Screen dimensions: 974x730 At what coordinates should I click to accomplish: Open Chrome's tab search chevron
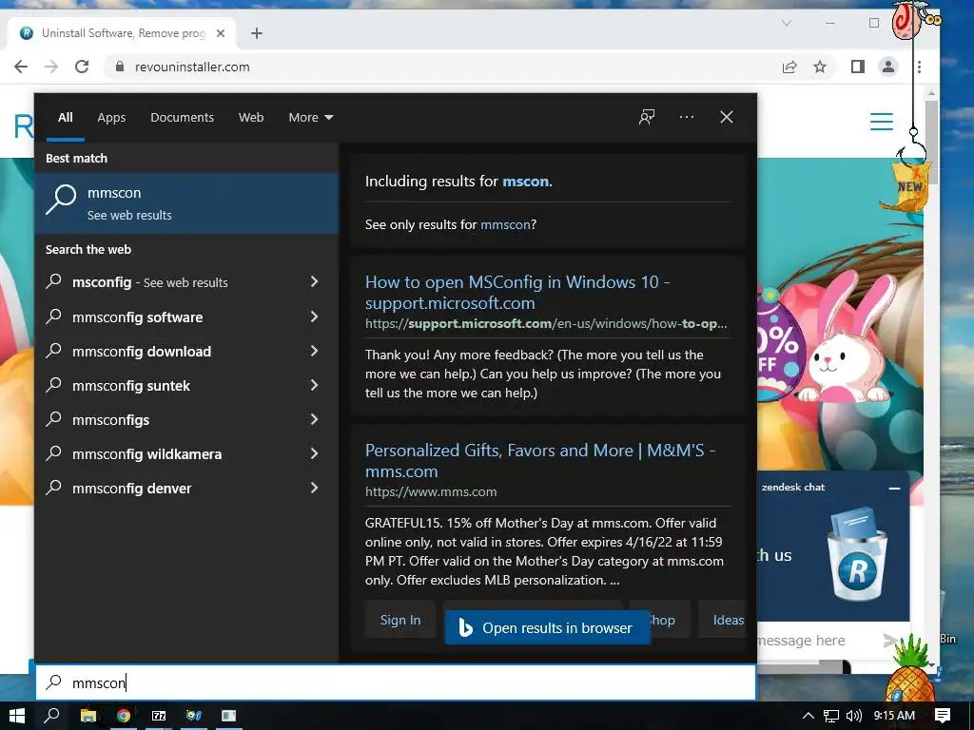[x=787, y=24]
